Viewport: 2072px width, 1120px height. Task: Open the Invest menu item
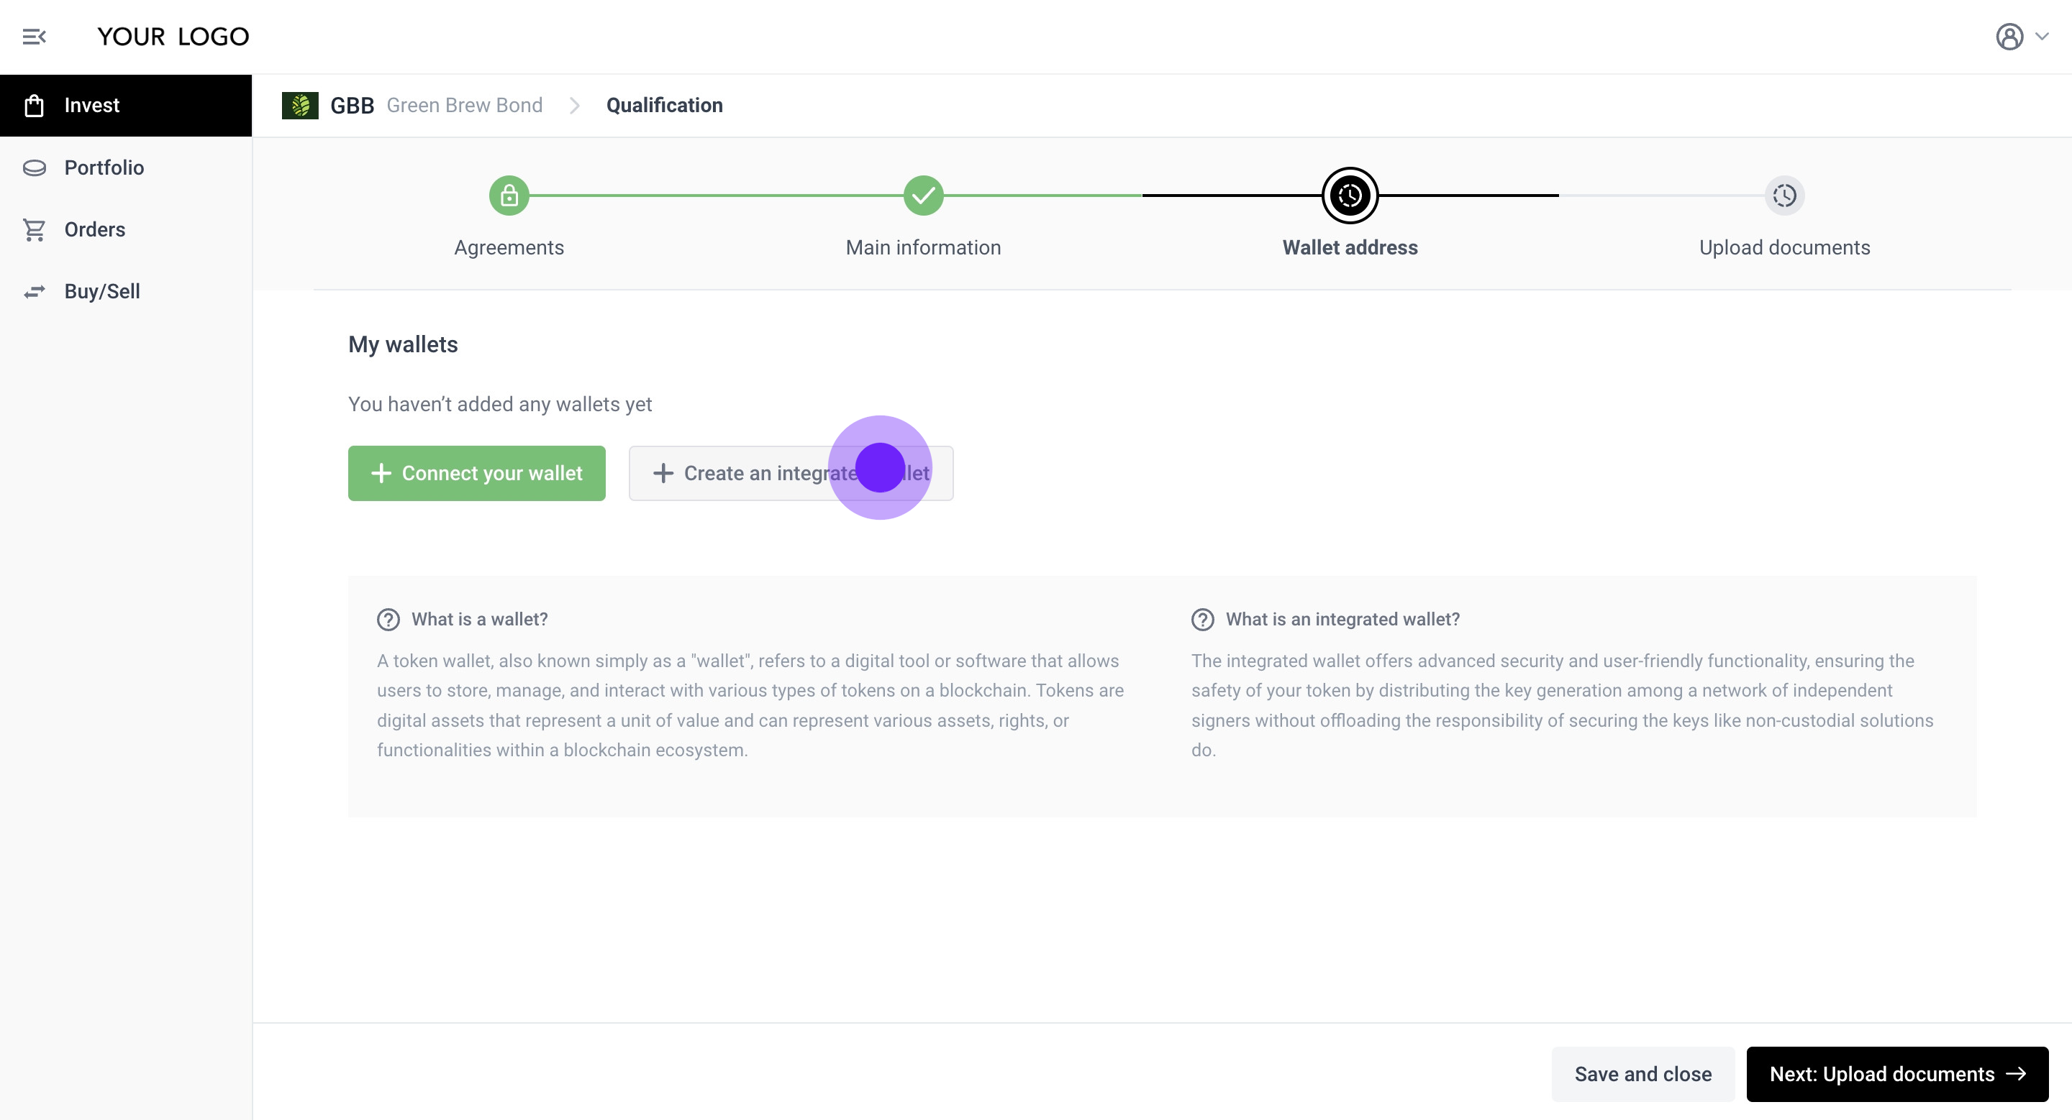point(91,105)
